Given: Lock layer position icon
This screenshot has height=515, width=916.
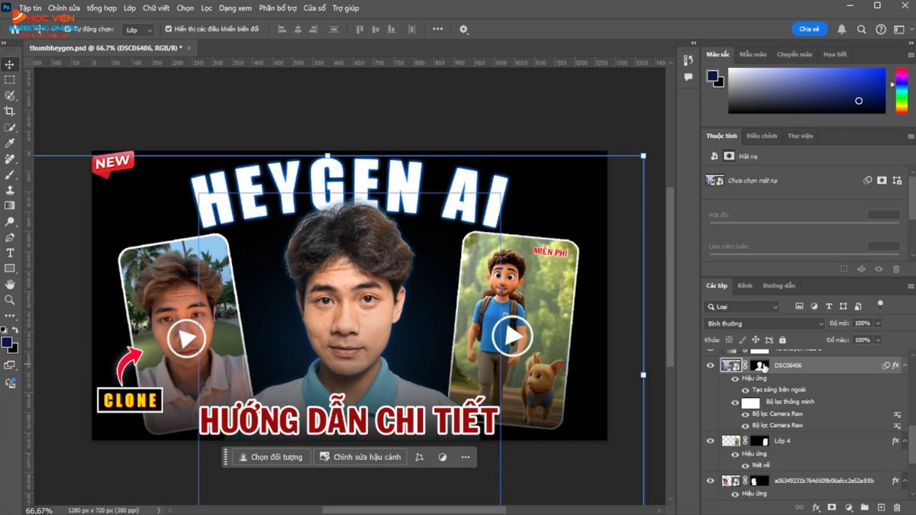Looking at the screenshot, I should coord(756,340).
